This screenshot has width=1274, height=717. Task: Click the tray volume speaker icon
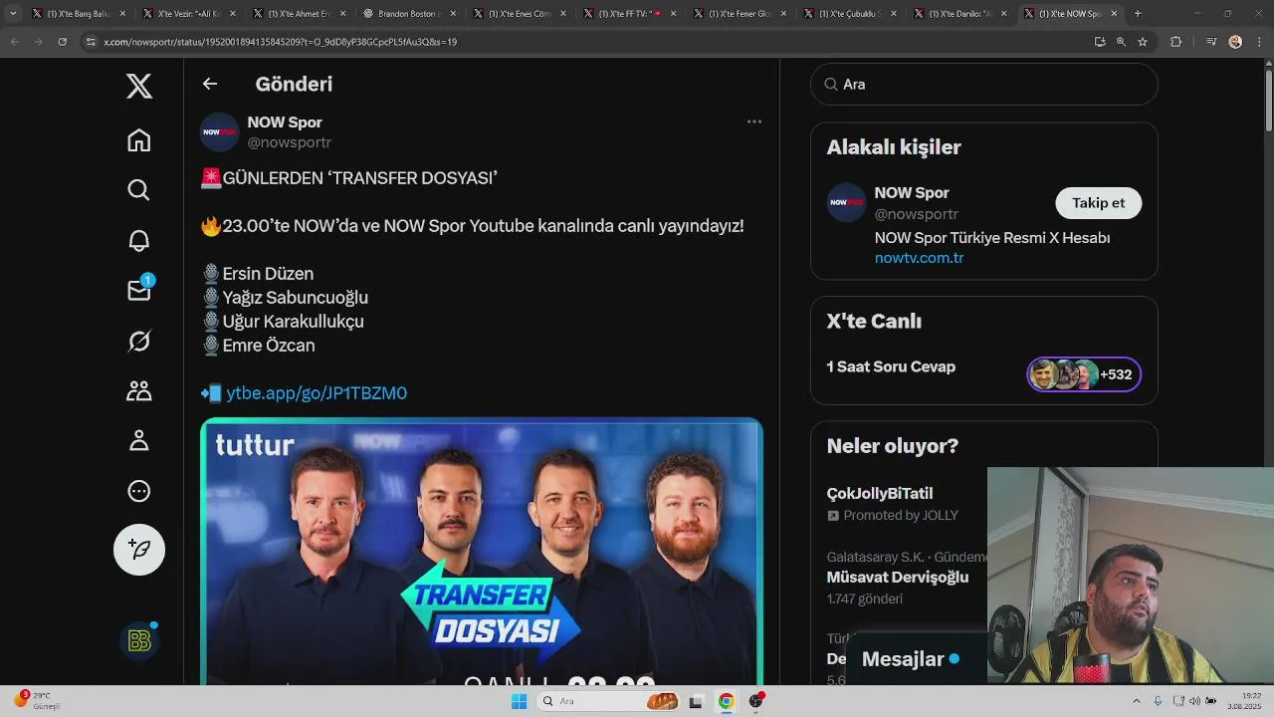click(x=1194, y=701)
